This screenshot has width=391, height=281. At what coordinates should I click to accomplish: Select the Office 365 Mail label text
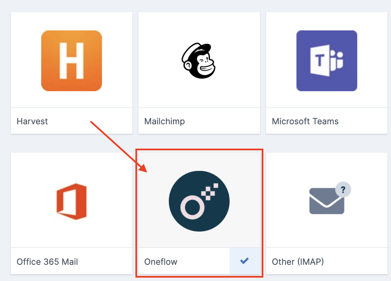tap(47, 262)
